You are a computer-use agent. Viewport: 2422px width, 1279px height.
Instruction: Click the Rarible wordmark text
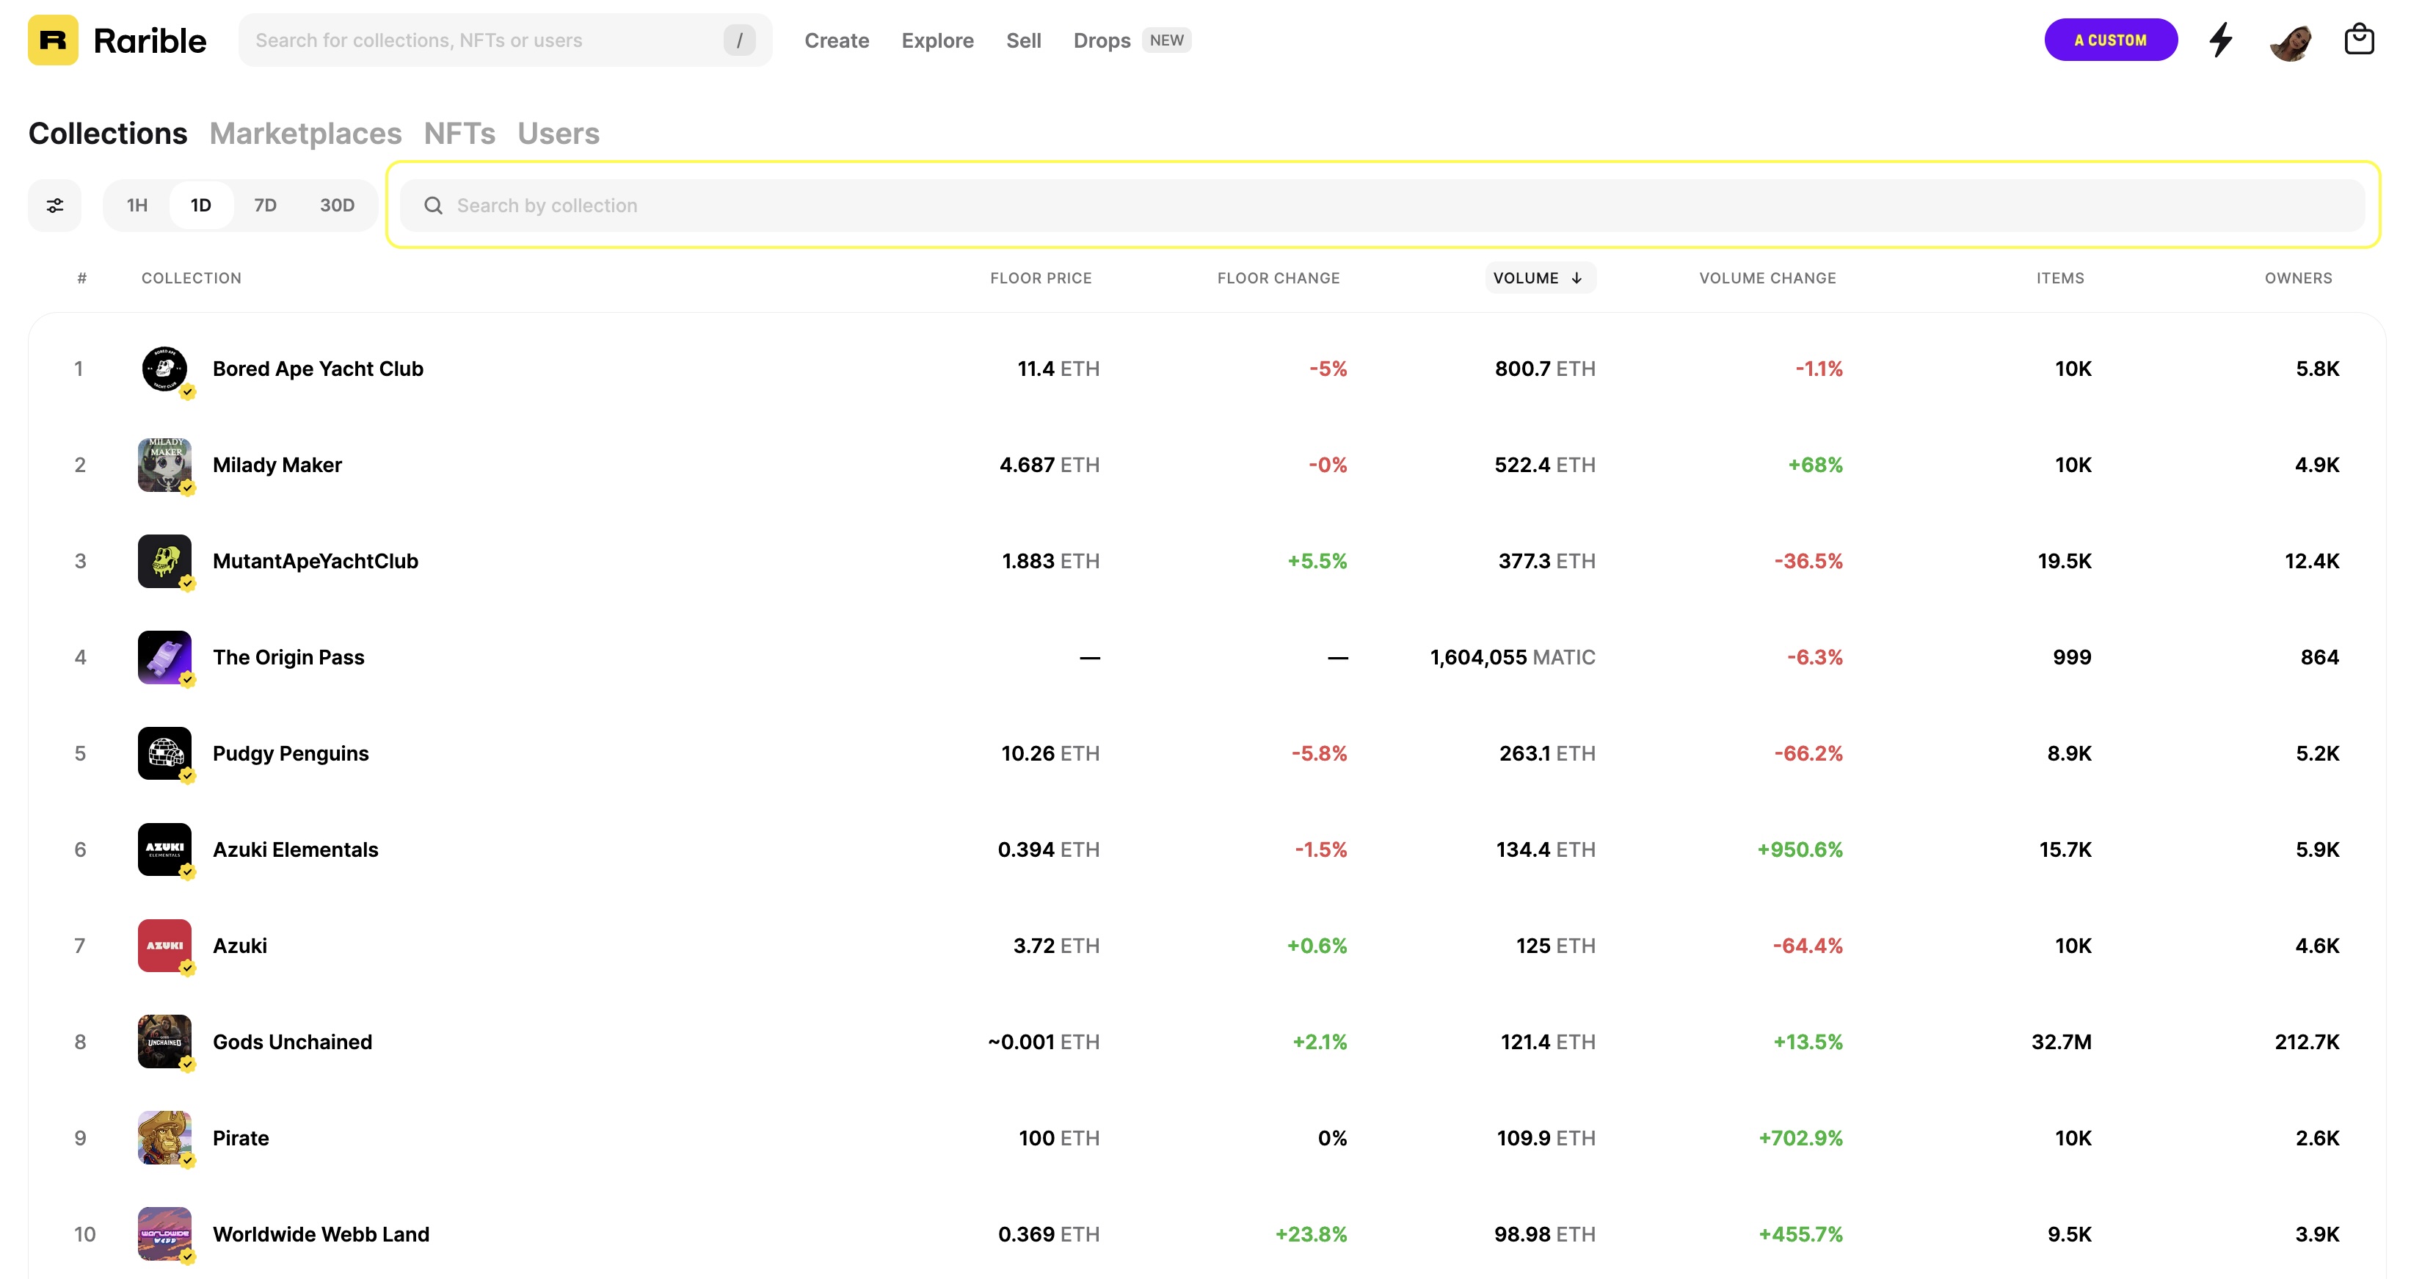tap(150, 40)
